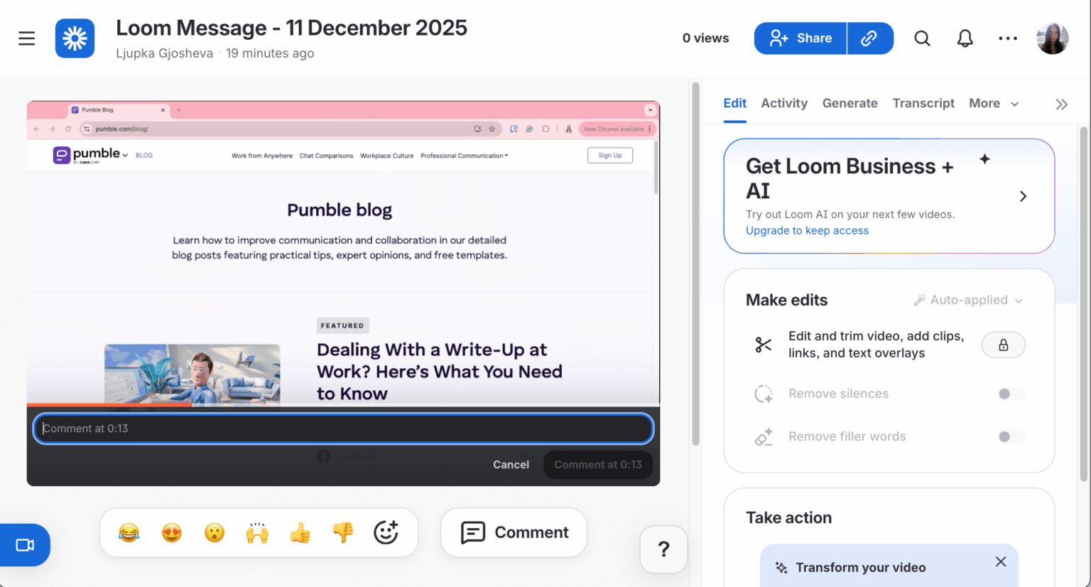Screen dimensions: 1091x587
Task: Switch to the Activity tab
Action: click(784, 103)
